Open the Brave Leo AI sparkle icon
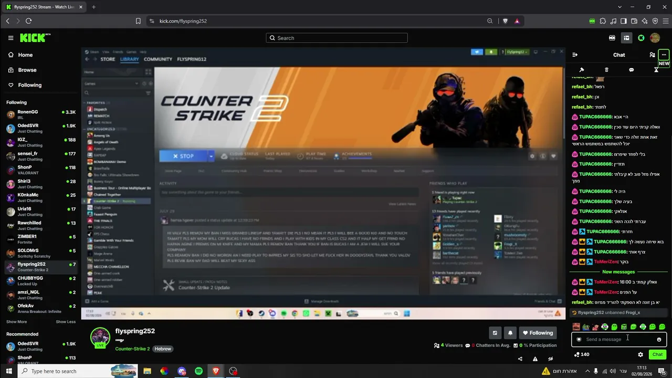 [x=645, y=21]
